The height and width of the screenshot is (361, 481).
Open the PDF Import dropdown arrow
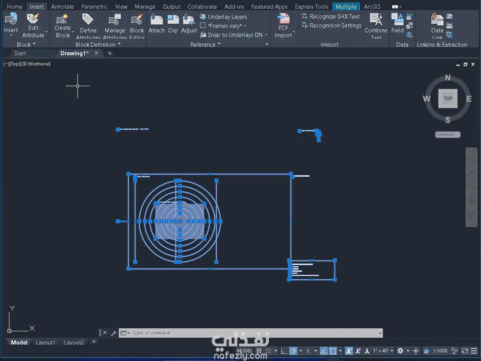click(294, 32)
